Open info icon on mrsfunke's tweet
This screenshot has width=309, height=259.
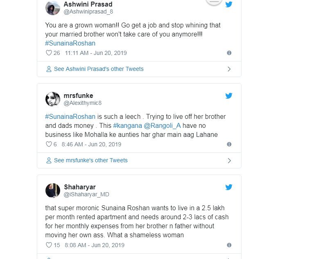[x=229, y=144]
